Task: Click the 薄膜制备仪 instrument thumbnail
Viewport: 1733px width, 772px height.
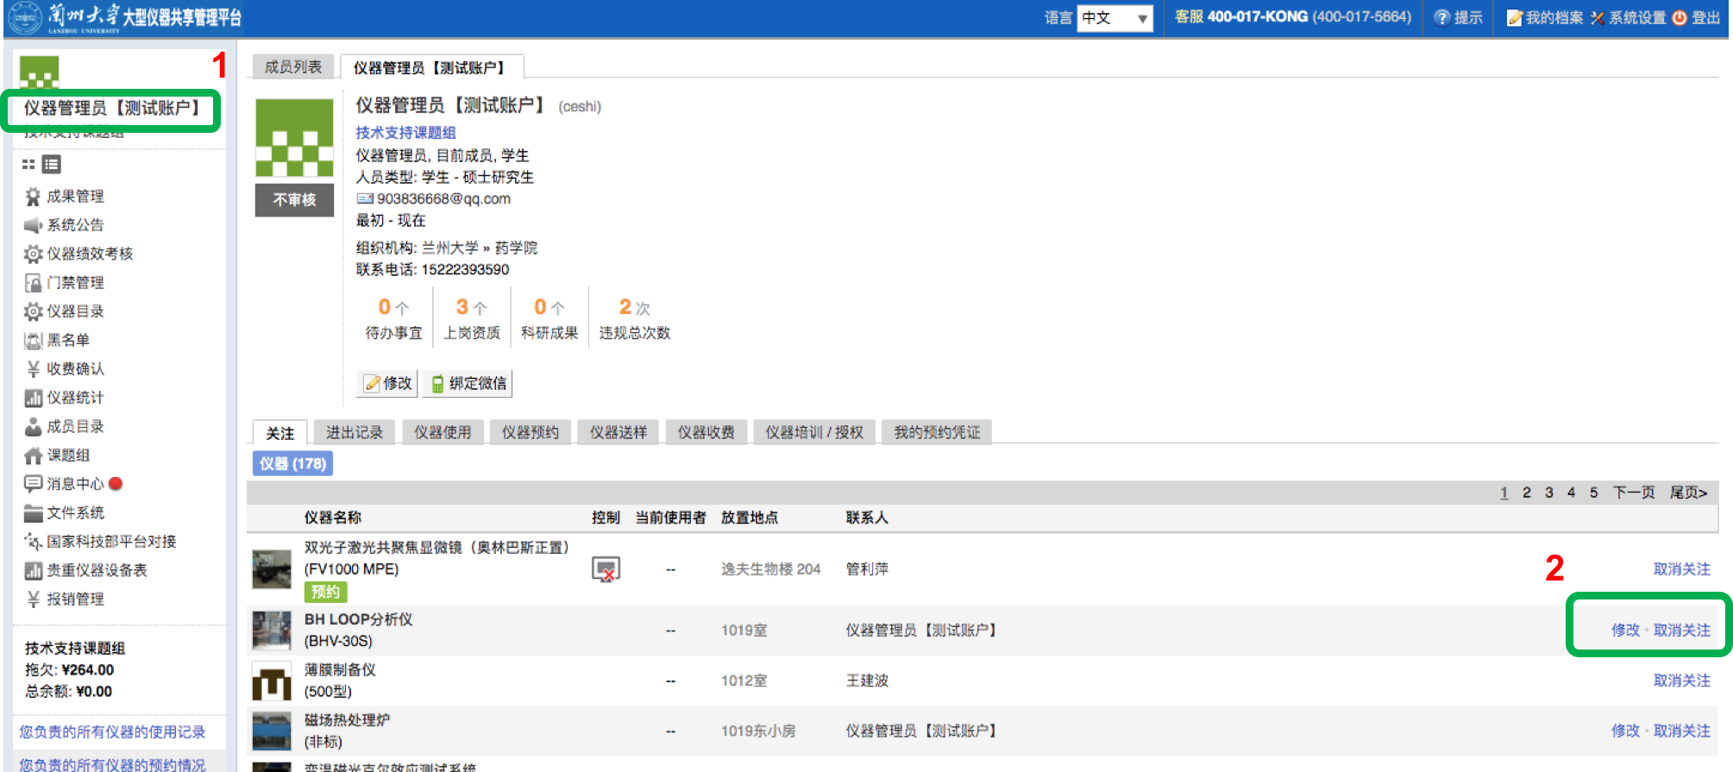Action: click(272, 681)
